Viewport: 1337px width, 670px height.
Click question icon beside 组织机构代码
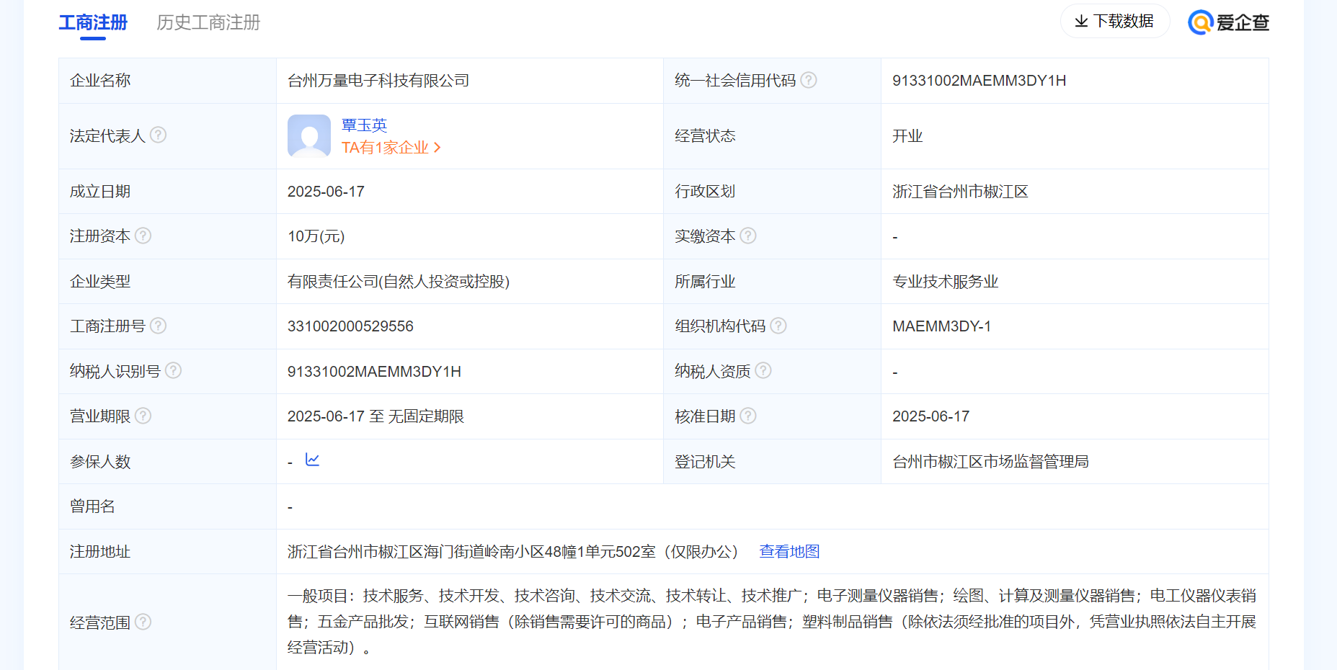coord(778,326)
